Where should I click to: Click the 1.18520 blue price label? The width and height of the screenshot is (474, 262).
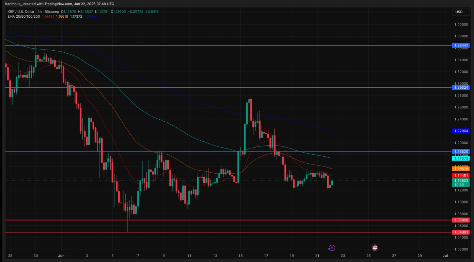[461, 152]
